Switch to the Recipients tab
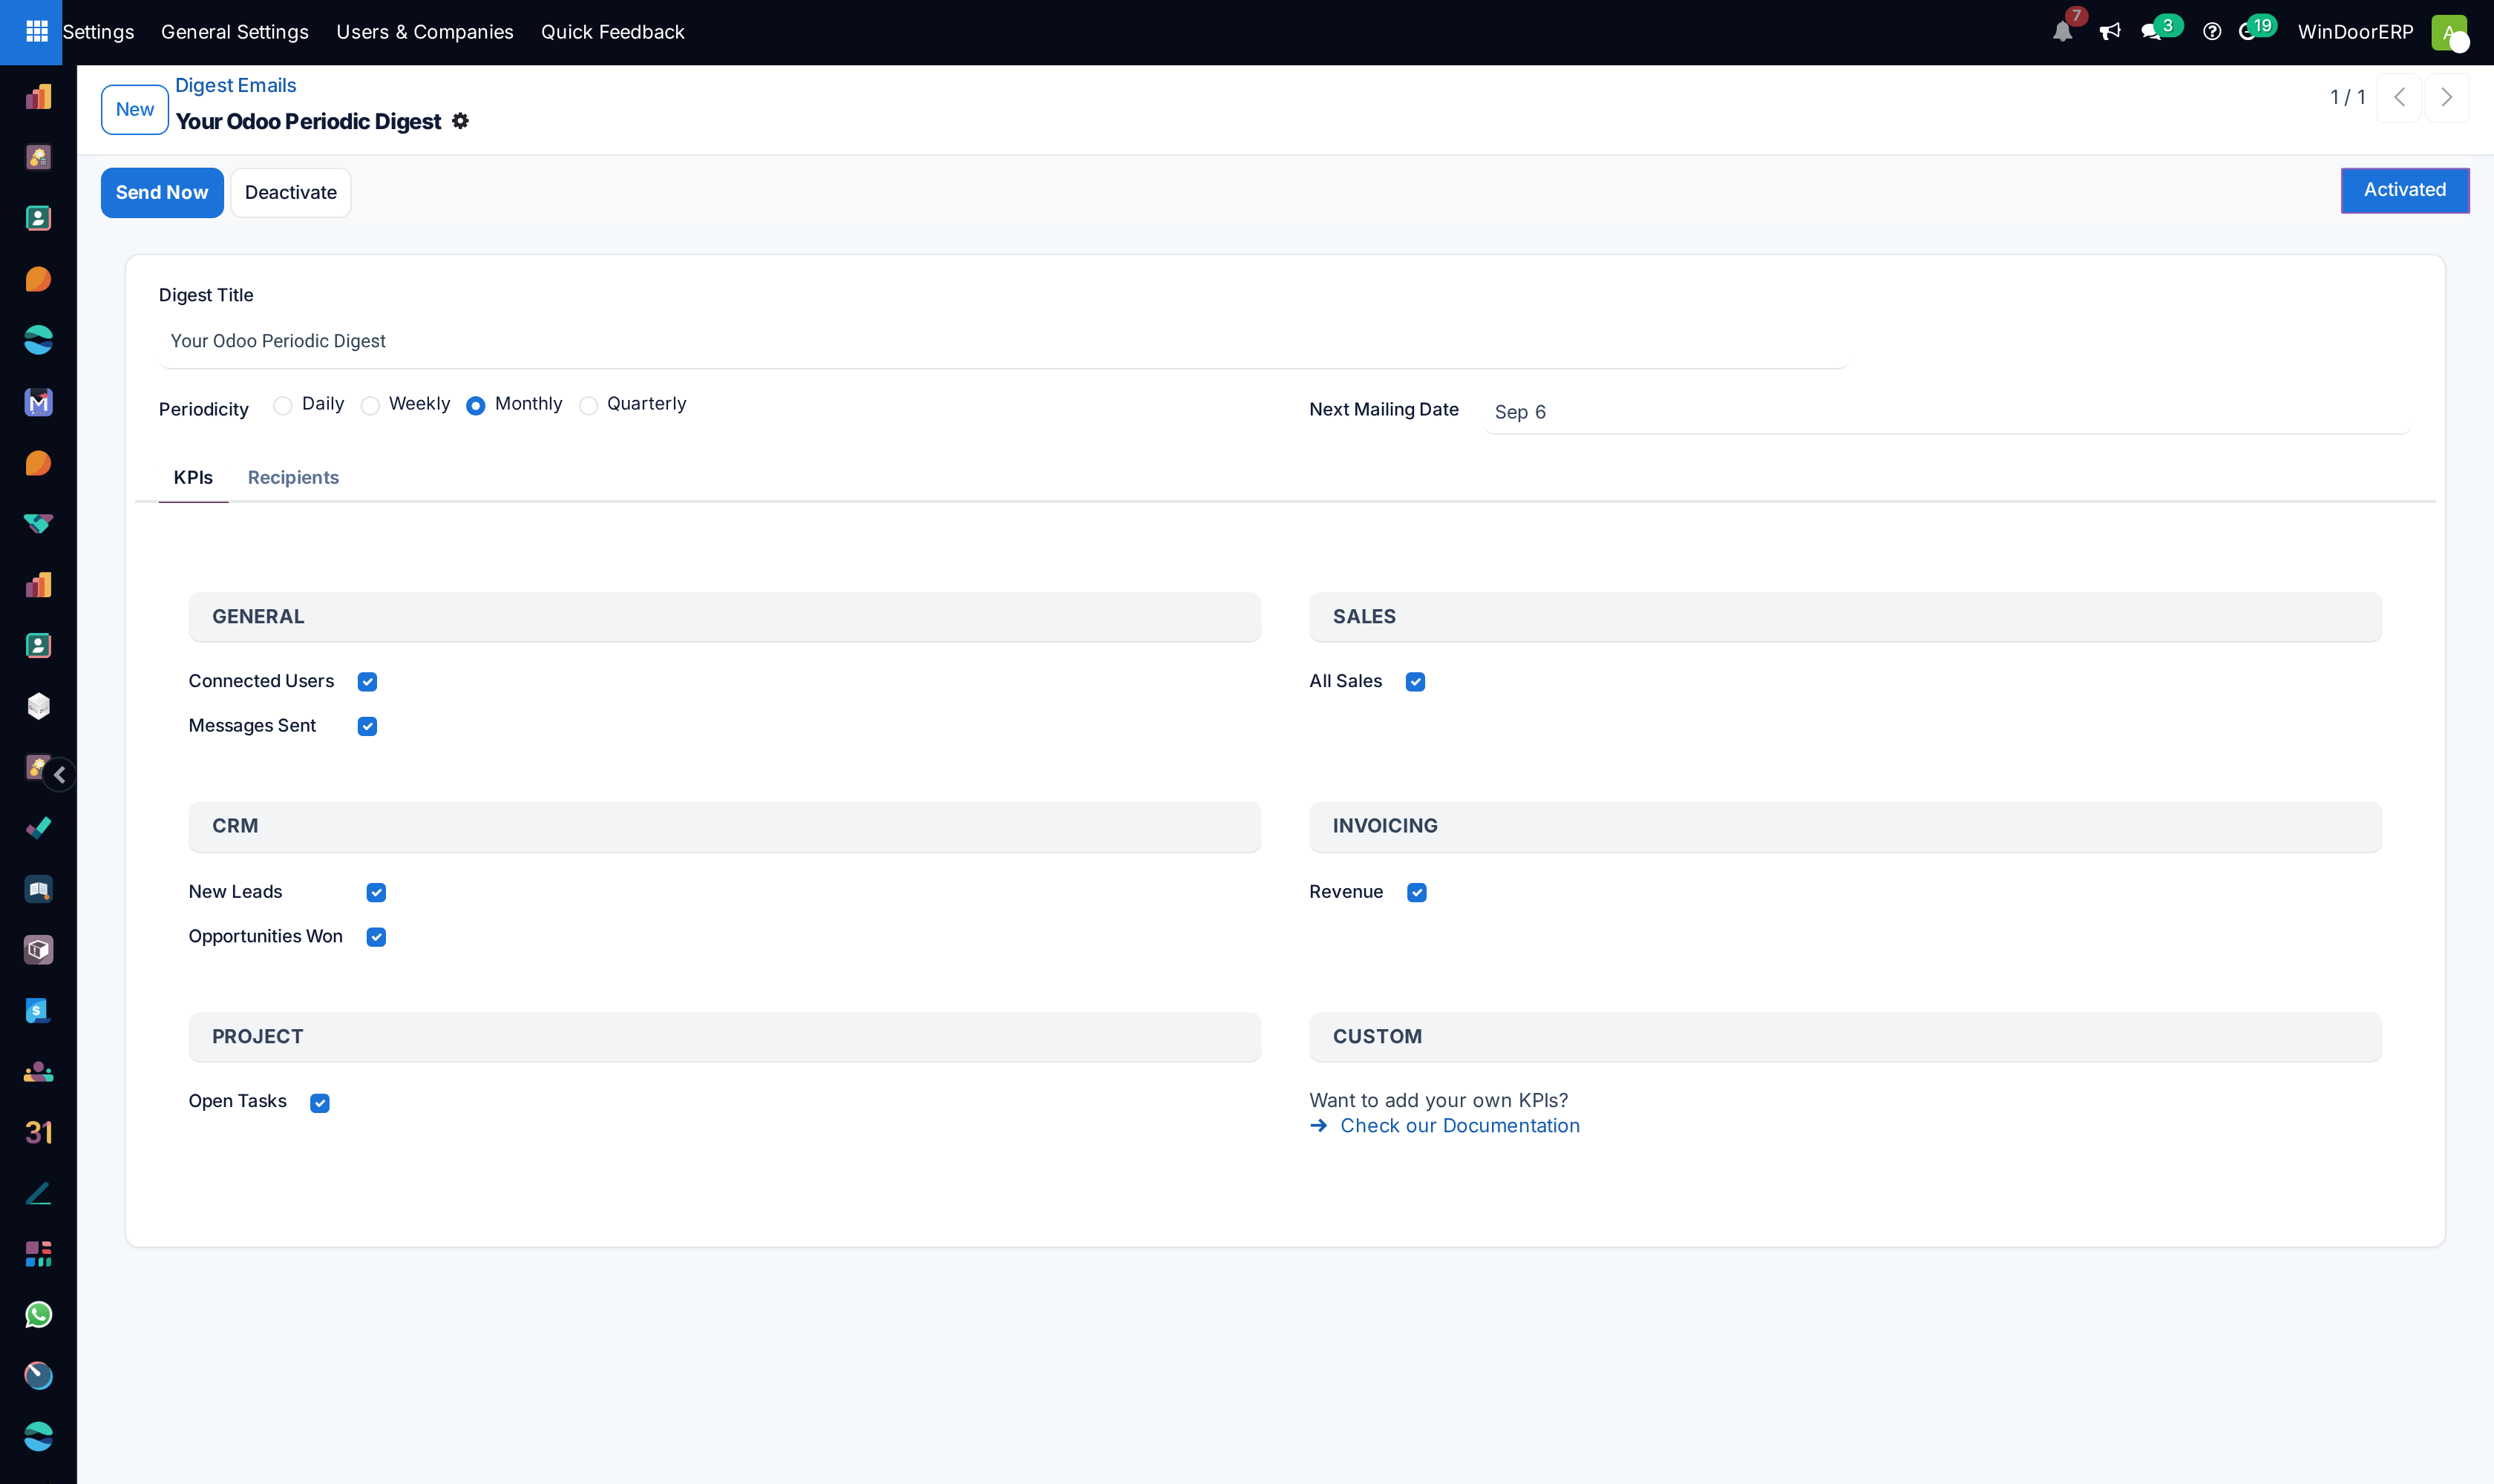This screenshot has width=2494, height=1484. (x=293, y=477)
